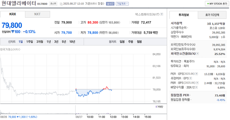Click the 넥스트레이드(NXT) label
This screenshot has height=120, width=230.
(147, 14)
